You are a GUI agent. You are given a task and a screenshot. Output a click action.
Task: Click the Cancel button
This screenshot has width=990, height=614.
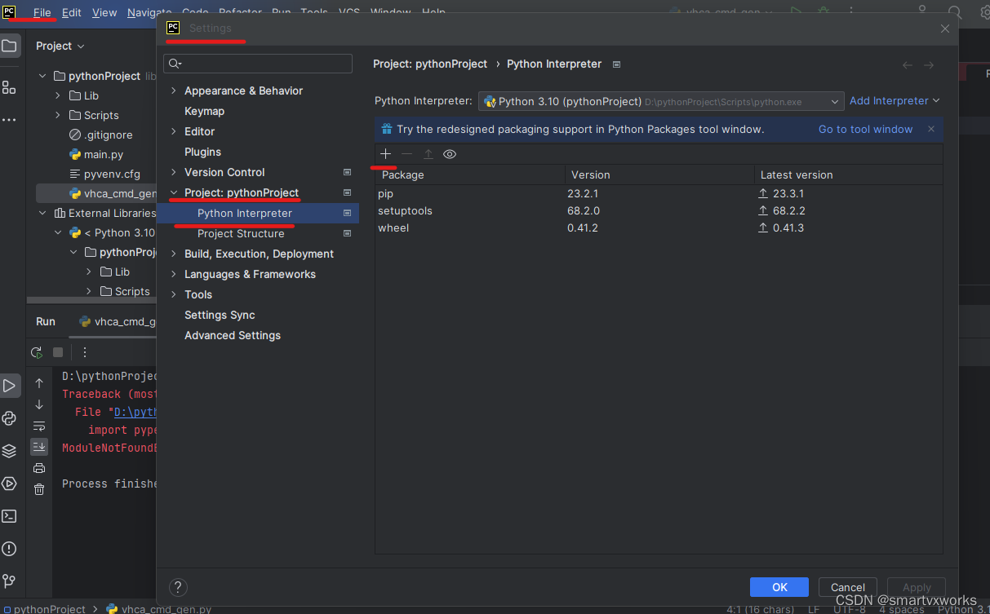pos(848,587)
